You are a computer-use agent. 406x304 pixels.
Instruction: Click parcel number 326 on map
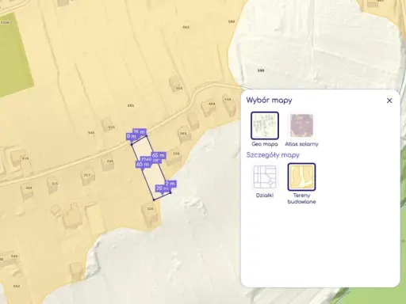click(150, 209)
